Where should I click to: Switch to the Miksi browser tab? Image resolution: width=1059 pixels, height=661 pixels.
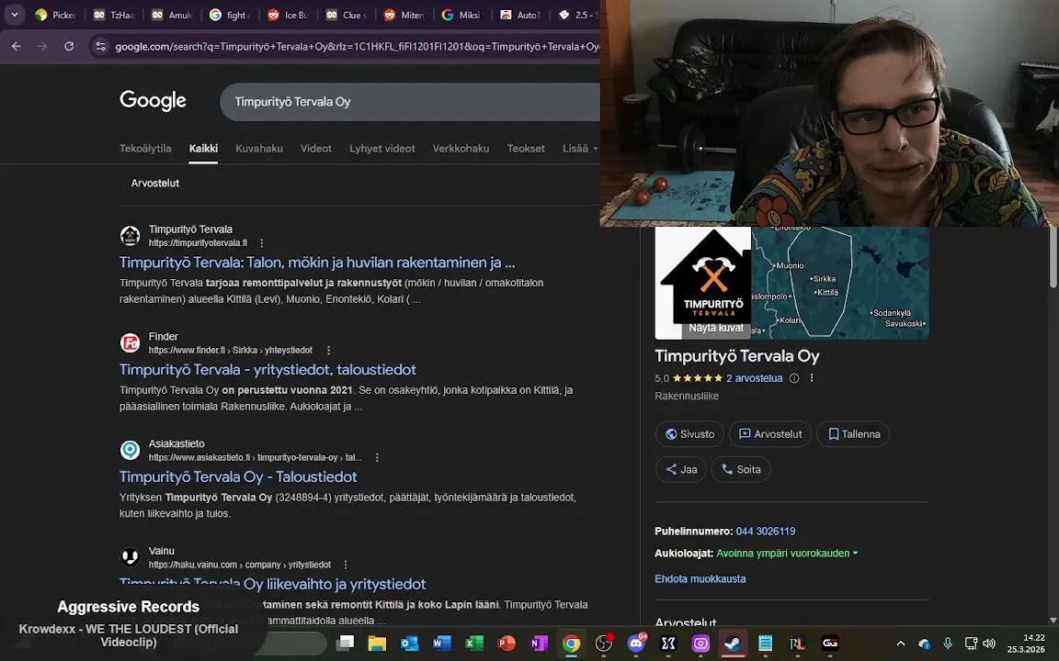(462, 15)
